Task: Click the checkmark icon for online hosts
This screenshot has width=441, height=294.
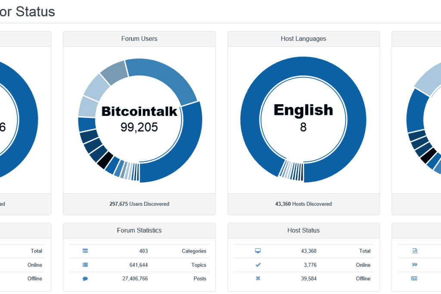Action: pyautogui.click(x=258, y=265)
